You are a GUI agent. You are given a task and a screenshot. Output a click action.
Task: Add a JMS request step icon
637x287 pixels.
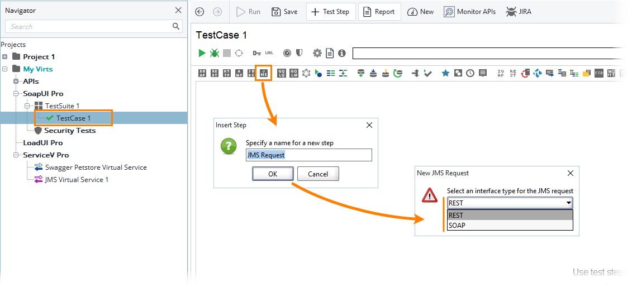(264, 73)
